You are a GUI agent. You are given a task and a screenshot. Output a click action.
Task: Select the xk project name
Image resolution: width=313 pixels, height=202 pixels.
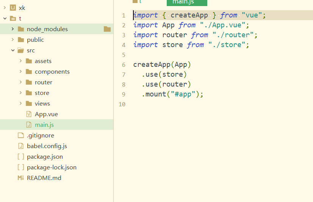point(22,8)
